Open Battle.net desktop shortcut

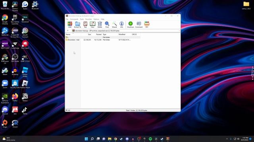tap(5, 32)
